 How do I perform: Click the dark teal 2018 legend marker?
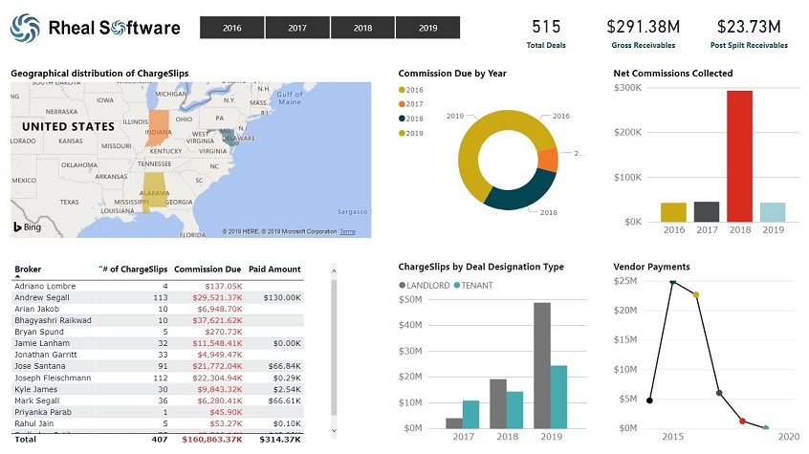[402, 119]
